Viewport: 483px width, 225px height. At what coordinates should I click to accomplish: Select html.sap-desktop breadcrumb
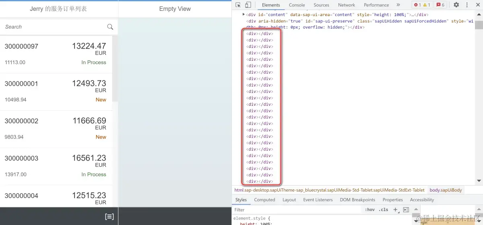tap(329, 190)
